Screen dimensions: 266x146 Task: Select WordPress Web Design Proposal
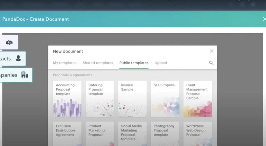click(197, 133)
